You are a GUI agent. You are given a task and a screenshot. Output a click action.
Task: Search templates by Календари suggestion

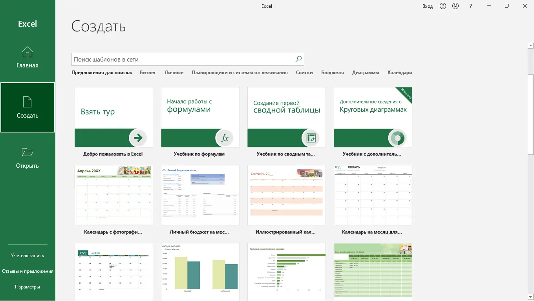400,73
